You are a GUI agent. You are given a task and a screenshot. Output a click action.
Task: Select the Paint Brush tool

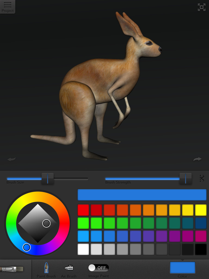46,270
